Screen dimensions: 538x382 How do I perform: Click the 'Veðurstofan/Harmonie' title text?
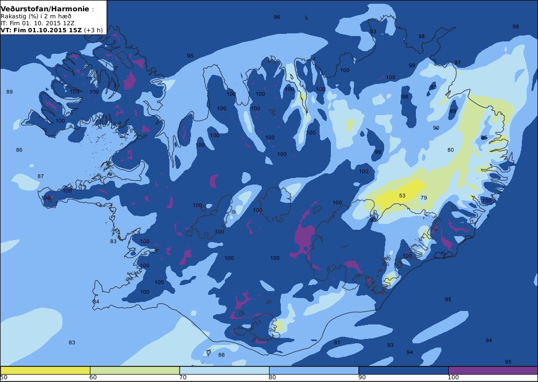tap(45, 9)
